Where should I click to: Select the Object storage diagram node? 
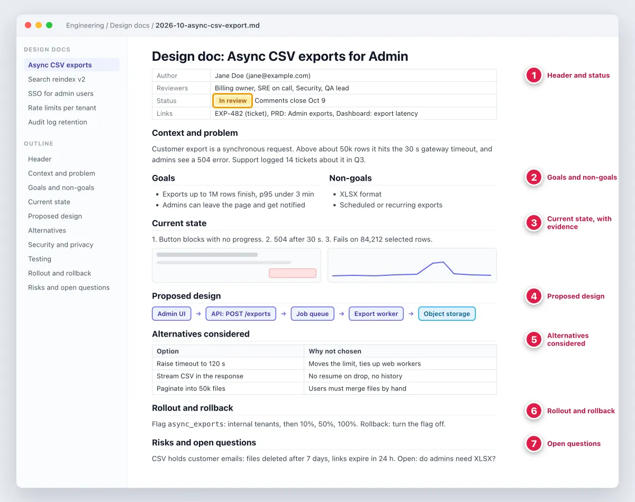(447, 314)
